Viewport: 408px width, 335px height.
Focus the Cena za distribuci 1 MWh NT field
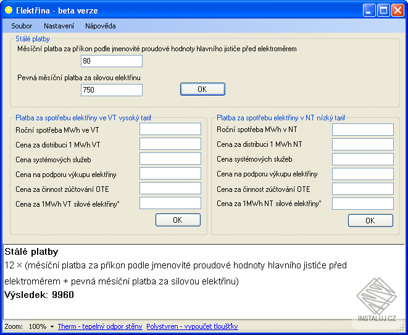(x=363, y=144)
